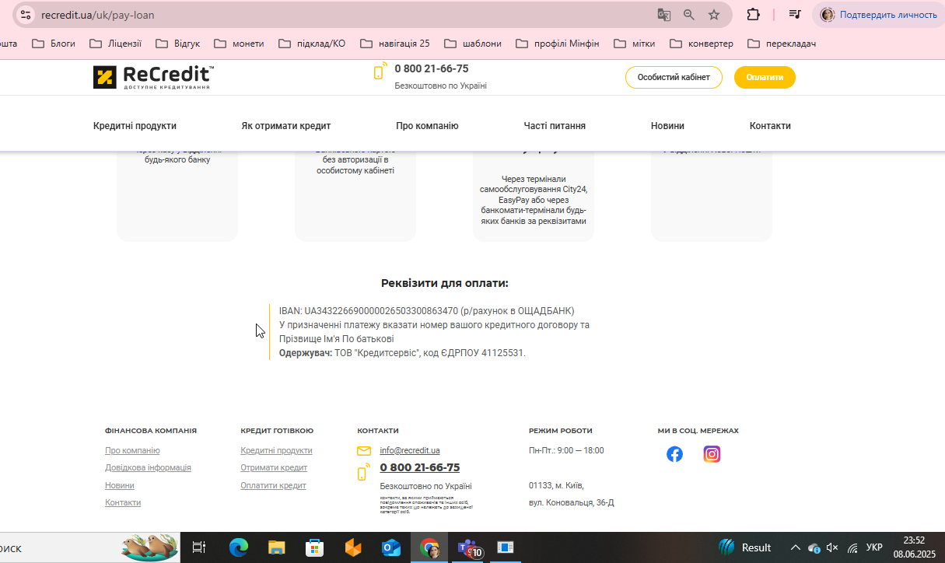Open footer link Про компанію
The height and width of the screenshot is (563, 945).
132,451
